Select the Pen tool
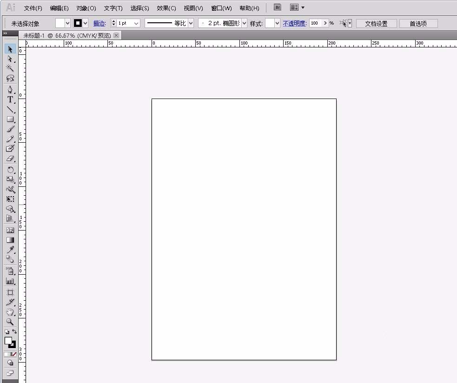 tap(10, 90)
